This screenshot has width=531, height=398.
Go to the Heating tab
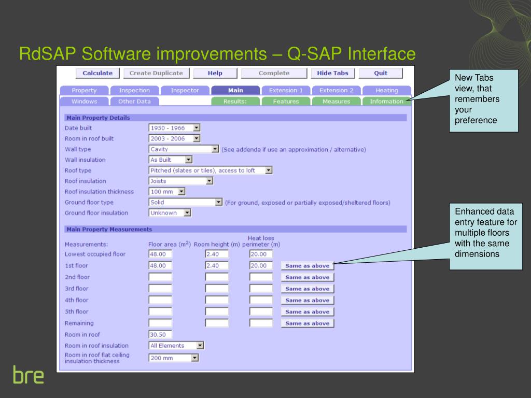(x=387, y=90)
